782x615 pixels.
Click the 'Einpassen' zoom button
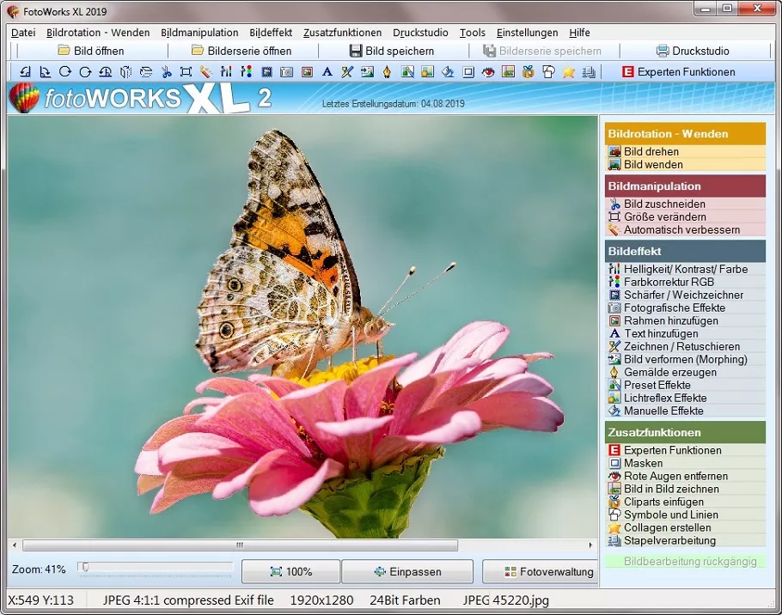(x=407, y=572)
